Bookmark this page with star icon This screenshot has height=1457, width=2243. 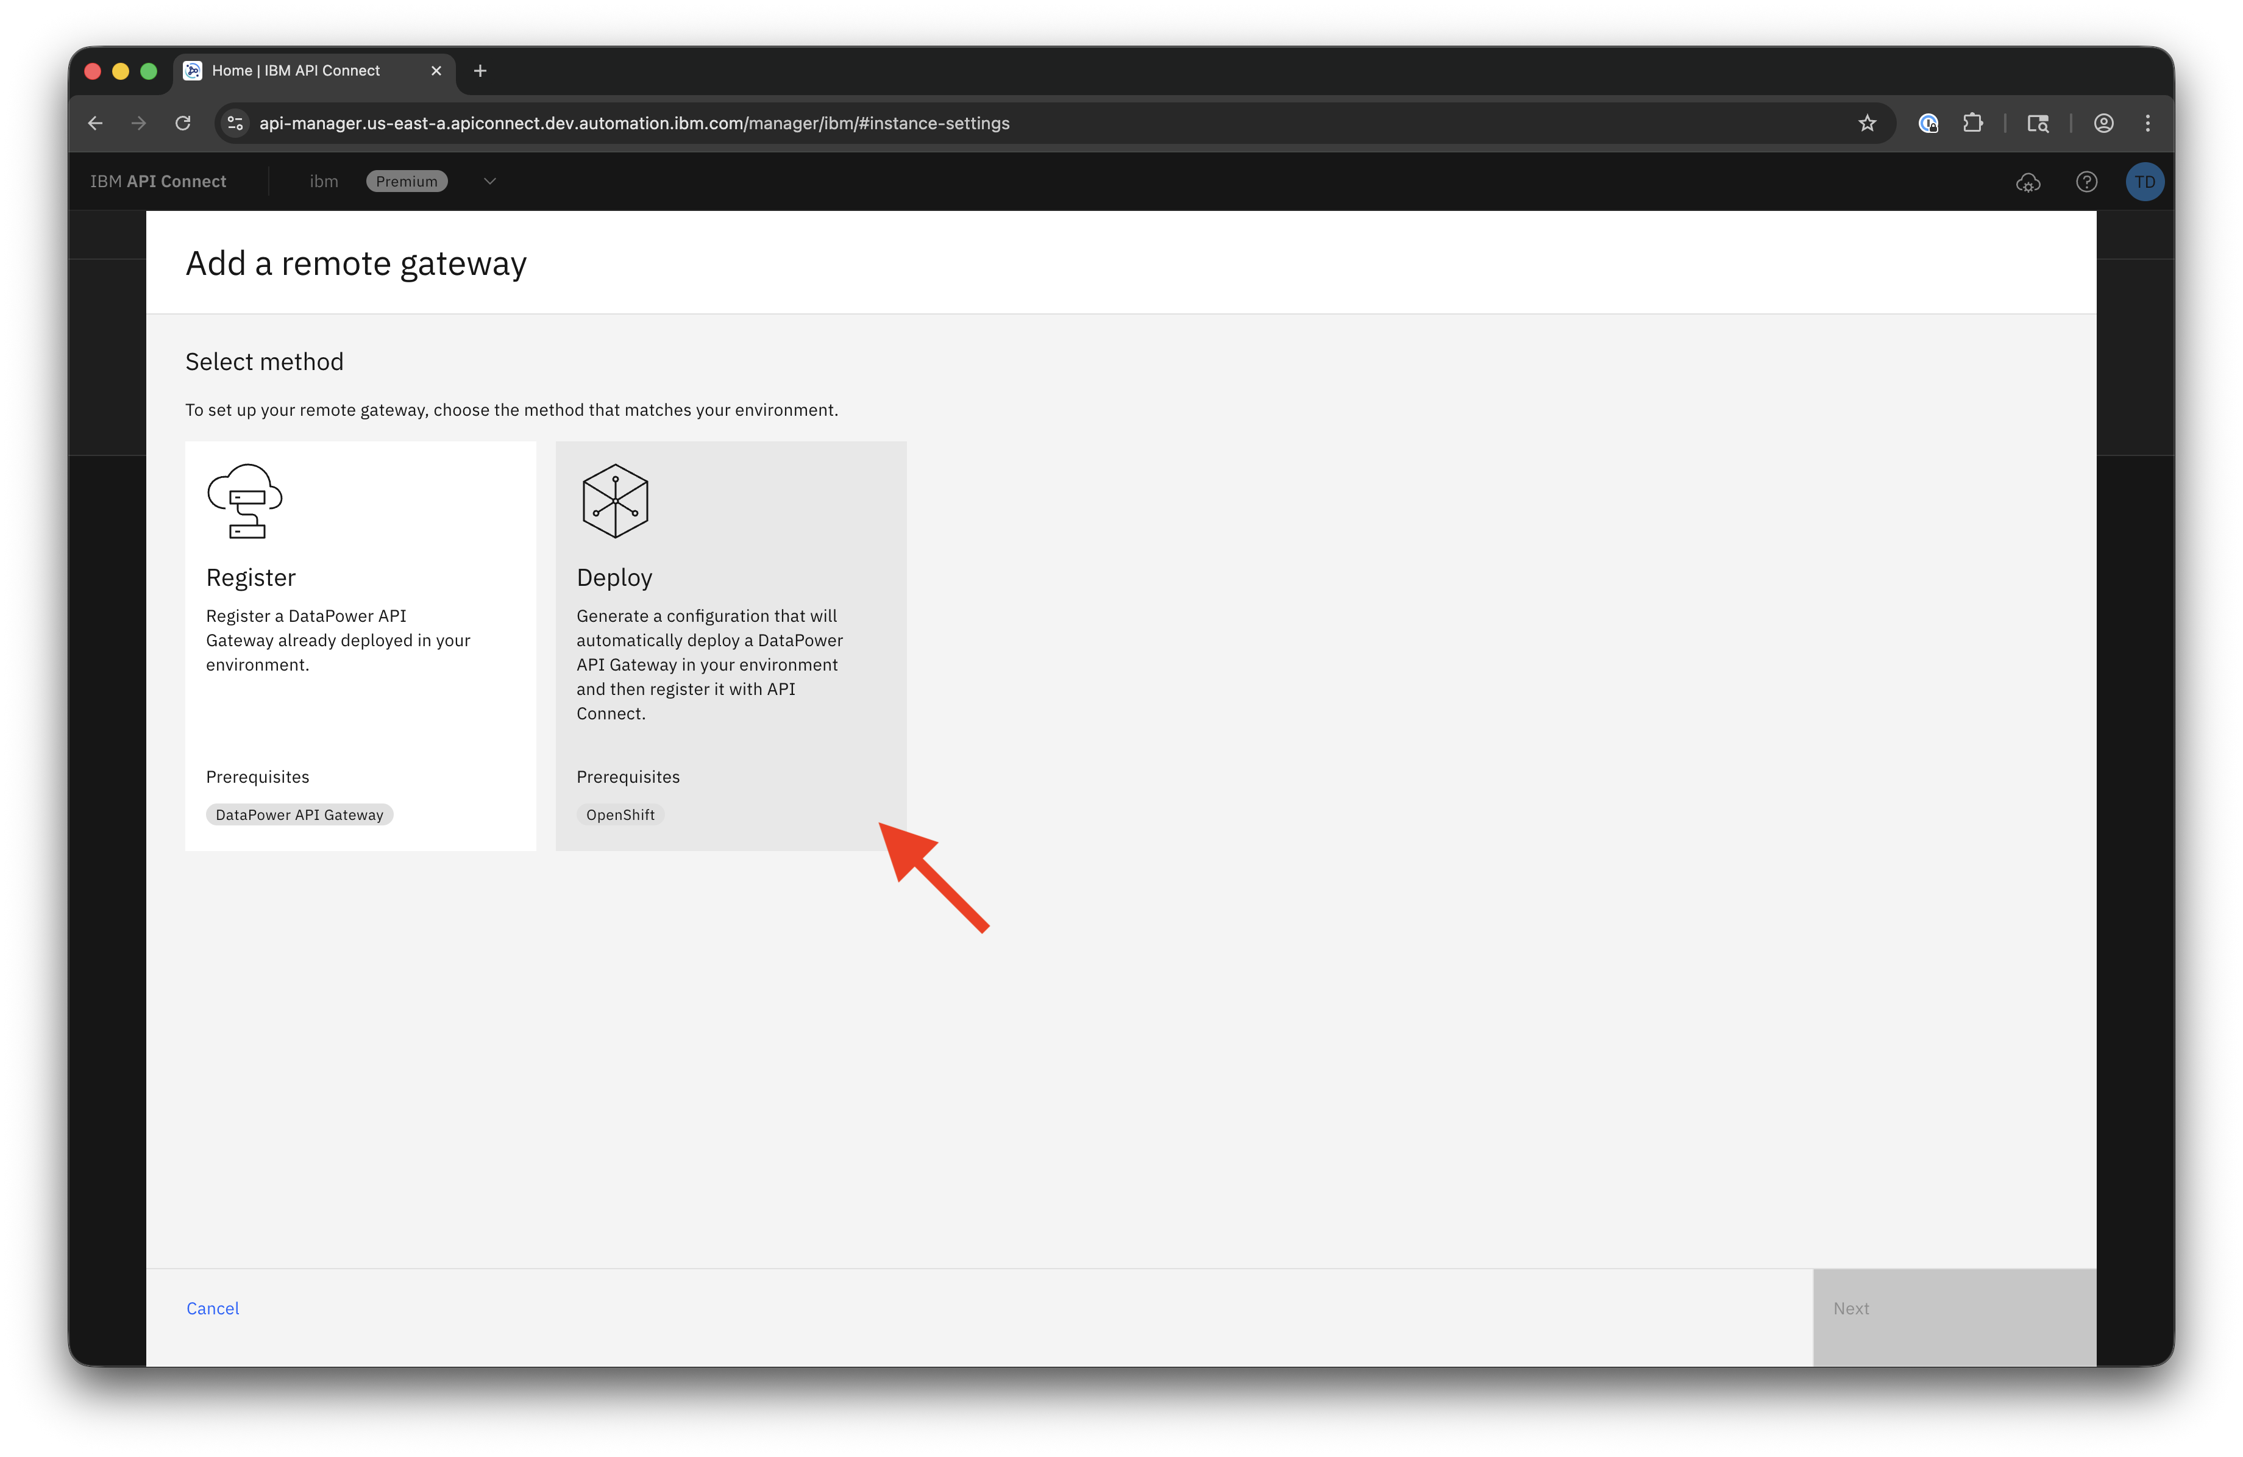coord(1867,124)
